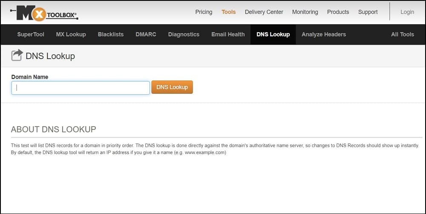Focus the Domain Name input field

(81, 88)
